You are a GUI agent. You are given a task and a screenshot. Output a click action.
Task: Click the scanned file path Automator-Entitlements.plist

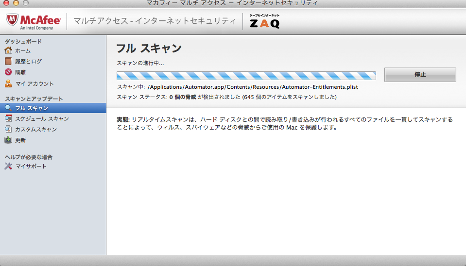click(x=253, y=87)
